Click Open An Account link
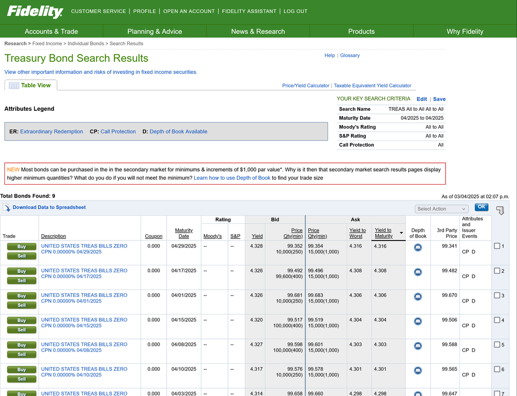517x396 pixels. pyautogui.click(x=189, y=11)
